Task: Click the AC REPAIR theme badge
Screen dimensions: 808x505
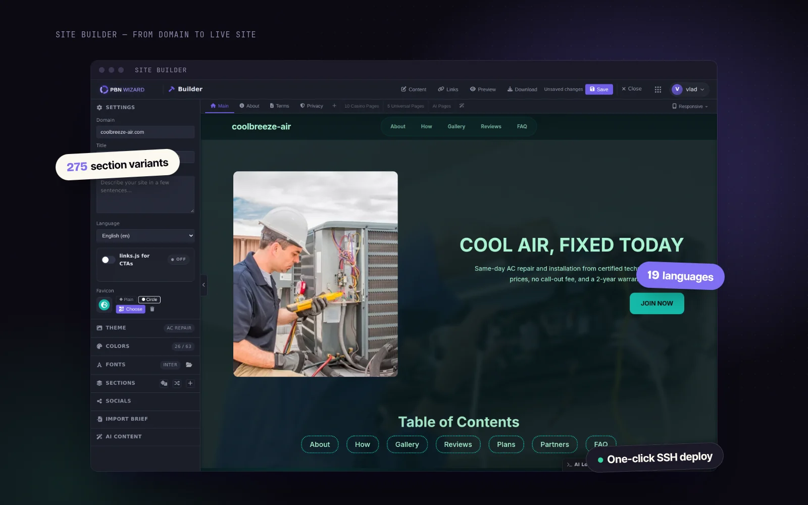Action: point(179,328)
